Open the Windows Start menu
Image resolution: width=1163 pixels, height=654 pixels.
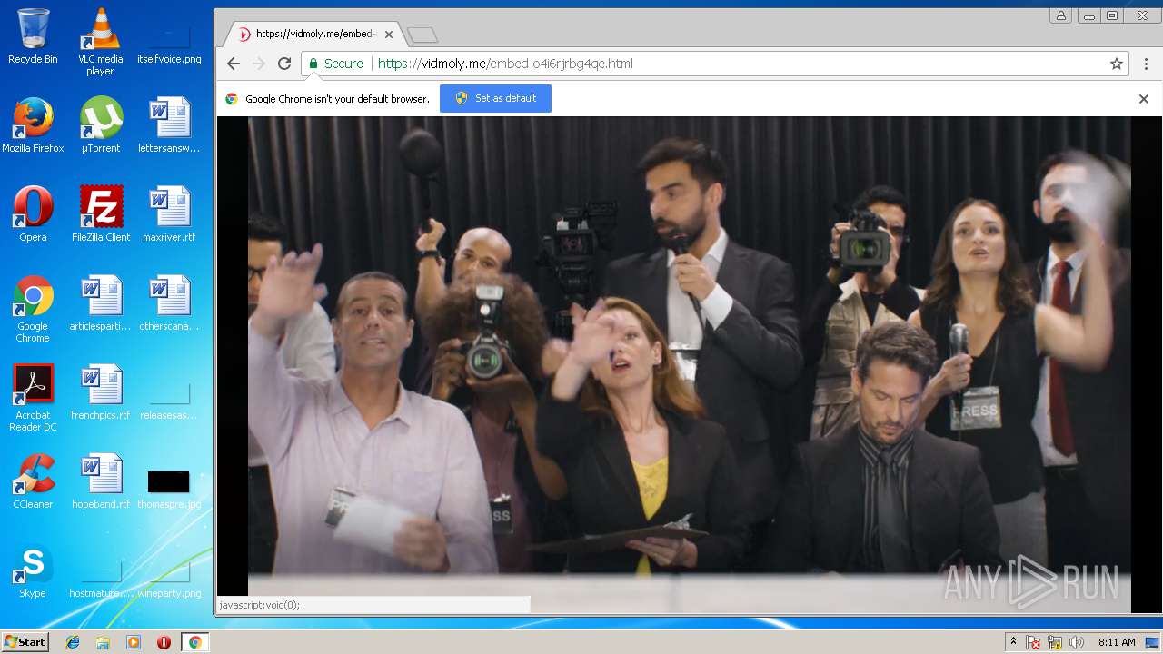coord(25,642)
